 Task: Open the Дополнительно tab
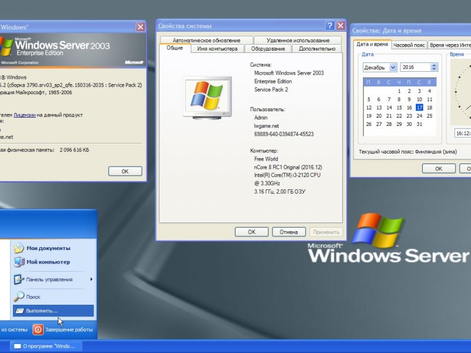tap(317, 49)
